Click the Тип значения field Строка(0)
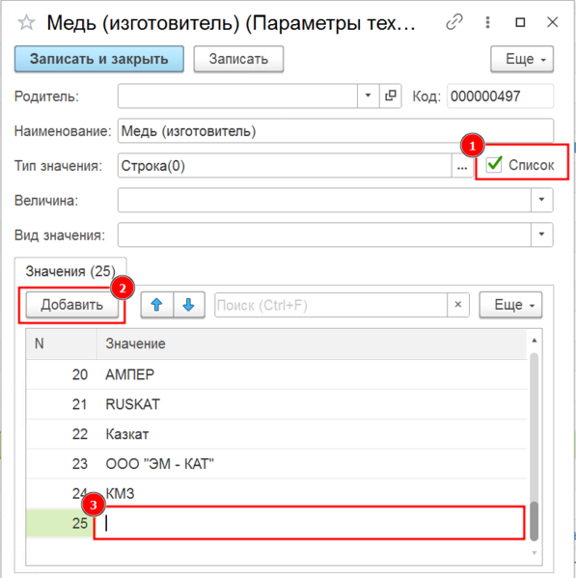This screenshot has width=576, height=578. [x=285, y=166]
